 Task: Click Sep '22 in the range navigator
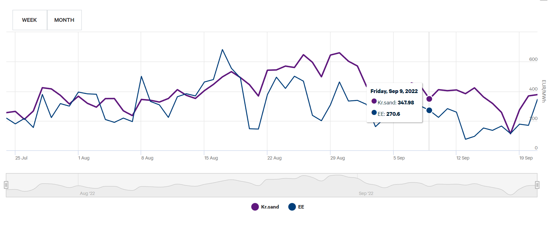pos(366,193)
